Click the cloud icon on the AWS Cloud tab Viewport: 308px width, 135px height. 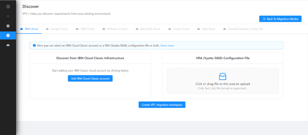point(77,29)
